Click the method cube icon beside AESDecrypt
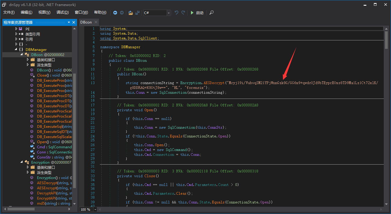The height and width of the screenshot is (214, 391). click(x=32, y=183)
